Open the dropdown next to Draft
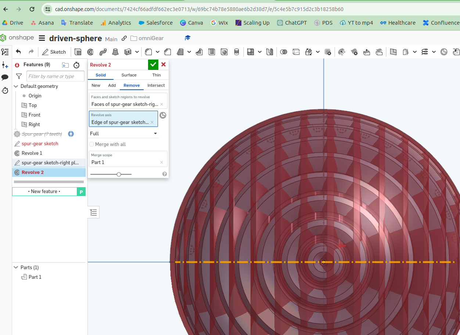 [x=189, y=52]
